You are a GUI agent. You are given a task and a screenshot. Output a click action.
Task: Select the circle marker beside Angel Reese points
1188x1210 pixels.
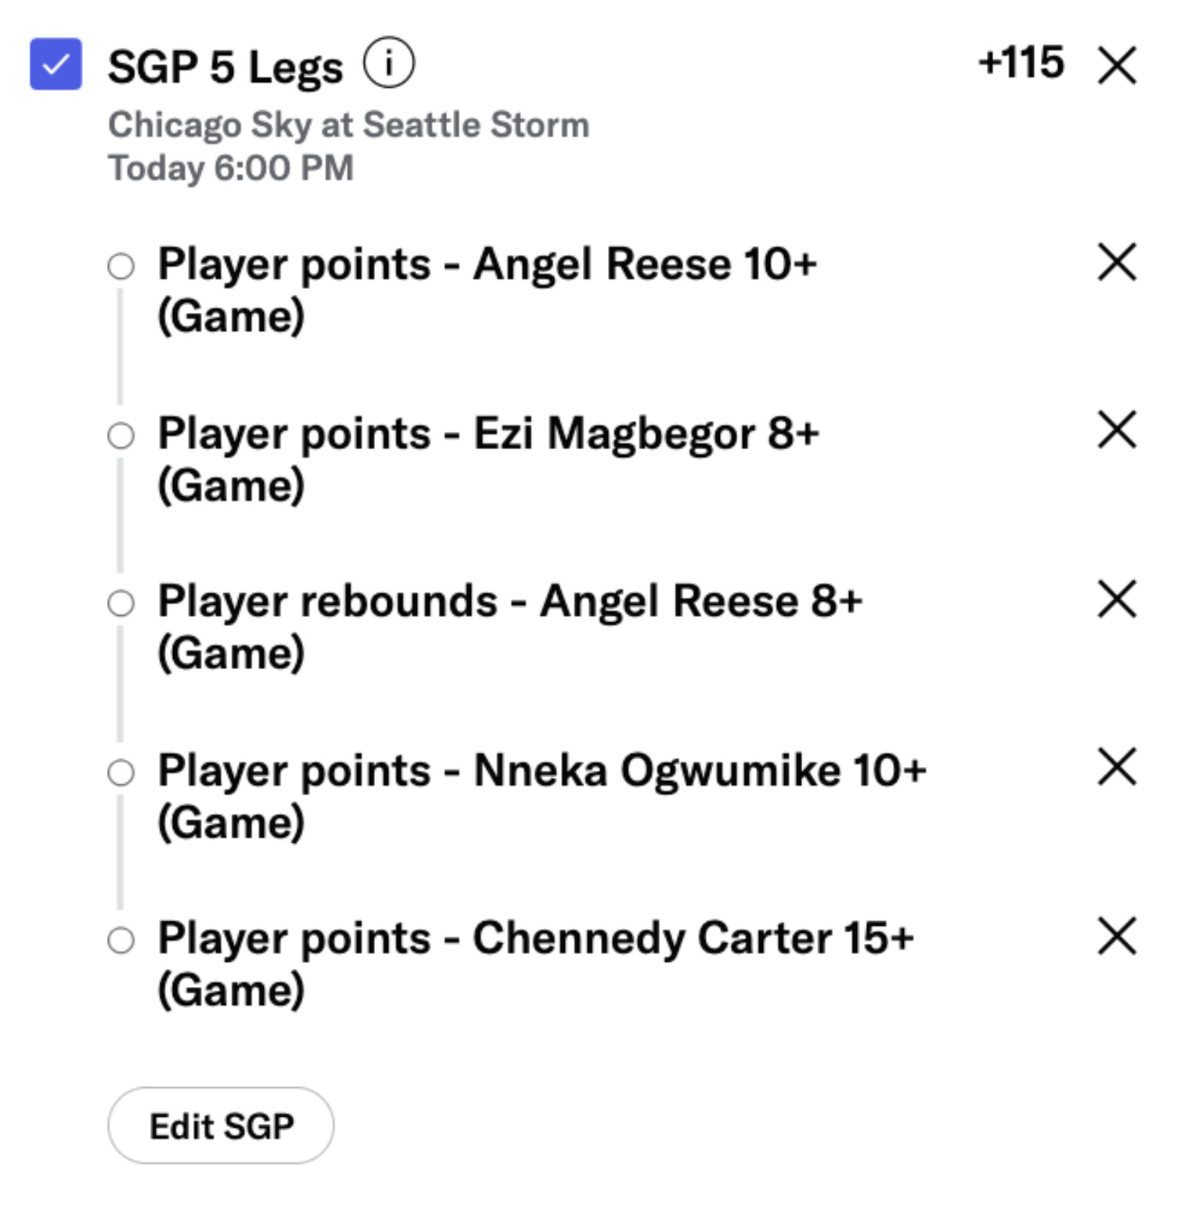(x=121, y=266)
